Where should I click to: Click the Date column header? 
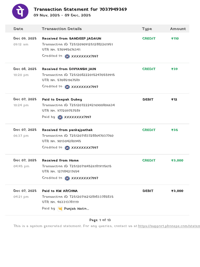tap(18, 29)
